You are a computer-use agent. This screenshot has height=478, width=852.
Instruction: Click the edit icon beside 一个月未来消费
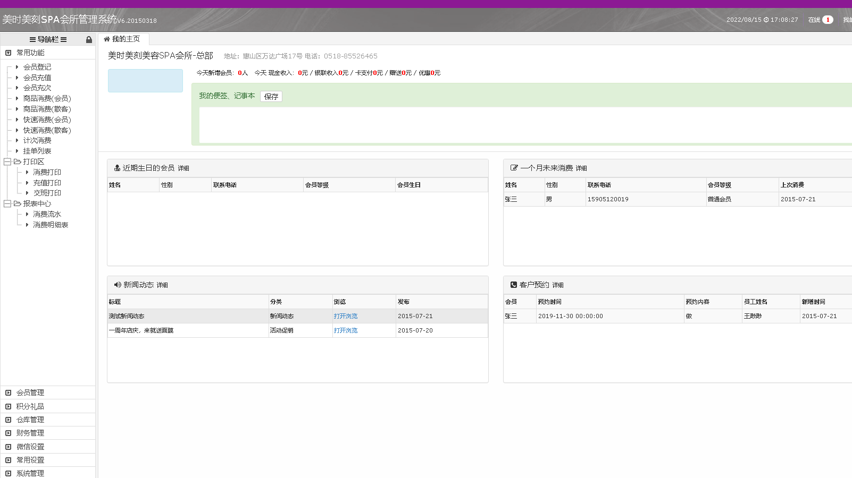[514, 168]
